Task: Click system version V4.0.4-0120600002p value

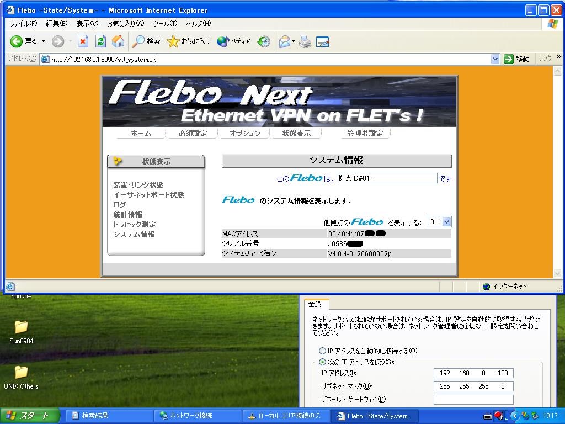Action: 360,254
